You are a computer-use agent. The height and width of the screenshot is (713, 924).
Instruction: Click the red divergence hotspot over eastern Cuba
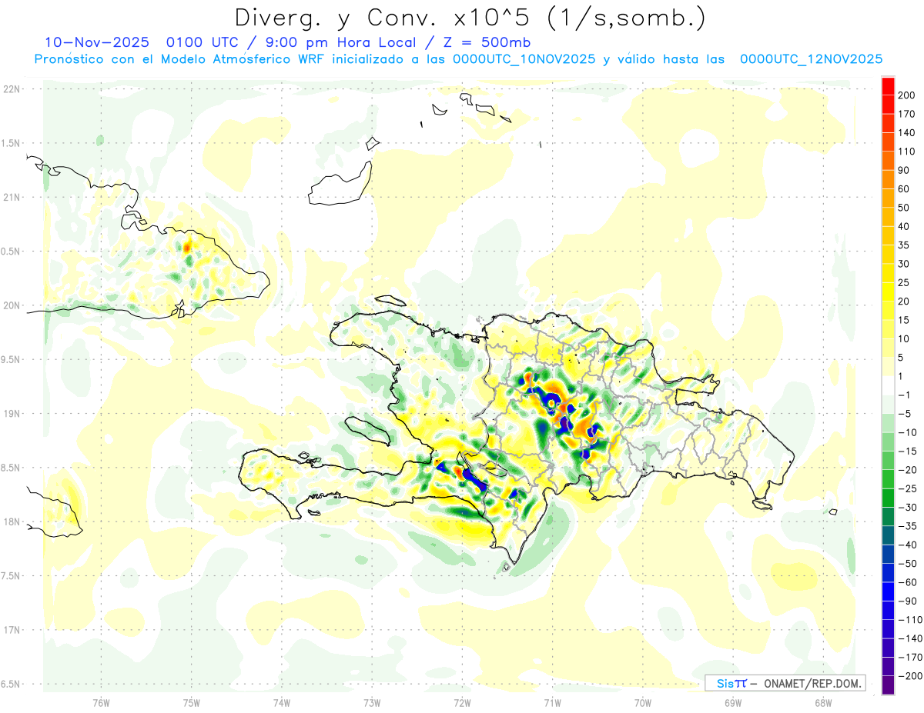tap(187, 247)
